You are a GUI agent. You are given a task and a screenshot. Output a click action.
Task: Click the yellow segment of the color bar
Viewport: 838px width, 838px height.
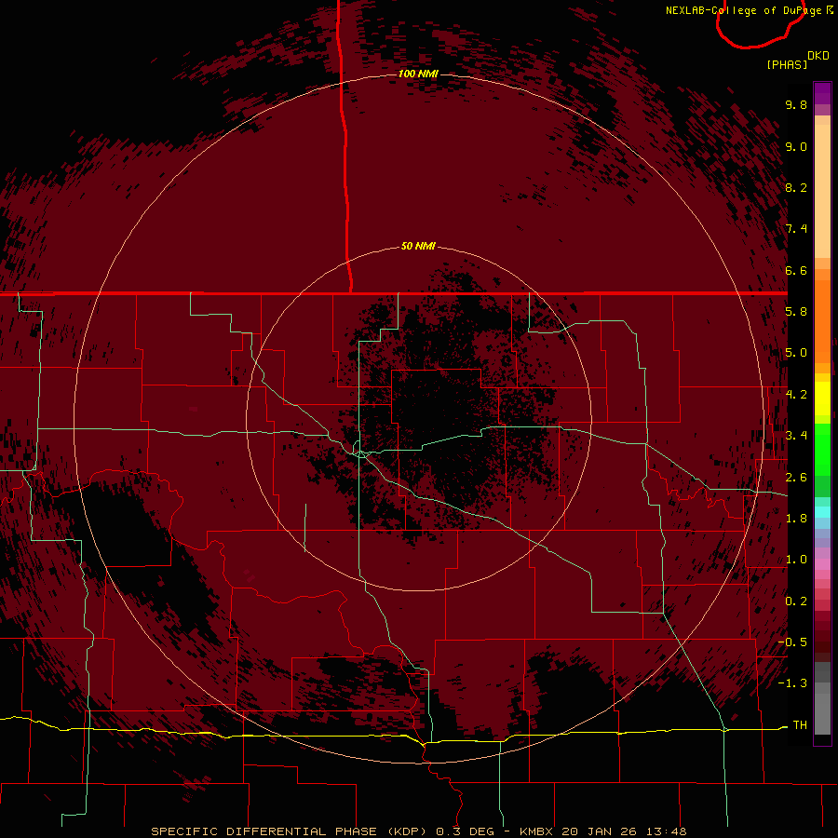tap(822, 399)
